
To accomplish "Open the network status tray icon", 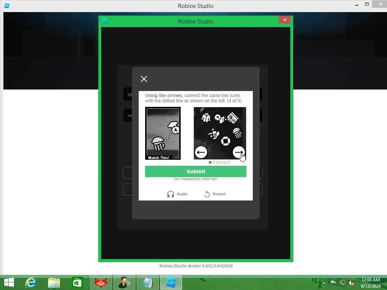I will tap(342, 282).
